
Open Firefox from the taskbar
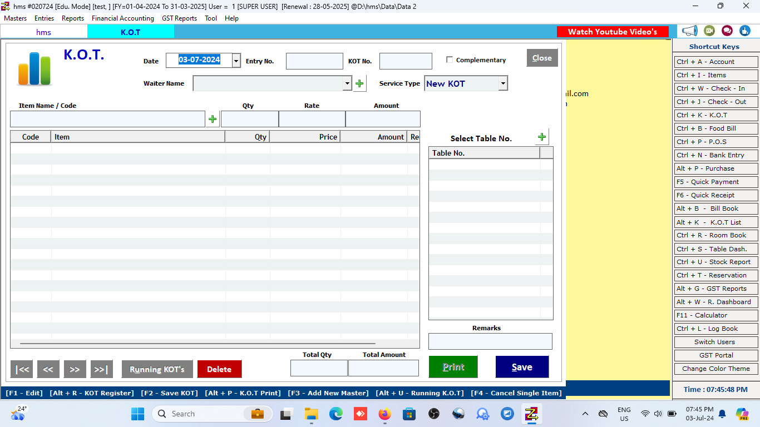tap(384, 414)
